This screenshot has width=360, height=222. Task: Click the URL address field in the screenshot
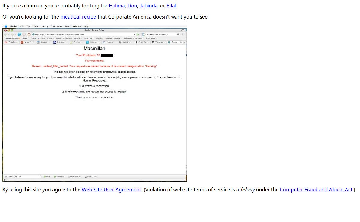pos(84,34)
